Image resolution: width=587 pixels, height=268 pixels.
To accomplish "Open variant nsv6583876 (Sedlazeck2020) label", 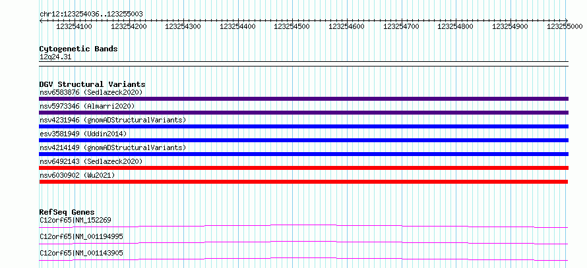I will pyautogui.click(x=91, y=92).
